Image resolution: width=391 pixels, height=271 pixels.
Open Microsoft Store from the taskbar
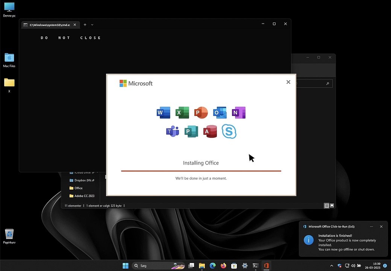click(x=234, y=266)
